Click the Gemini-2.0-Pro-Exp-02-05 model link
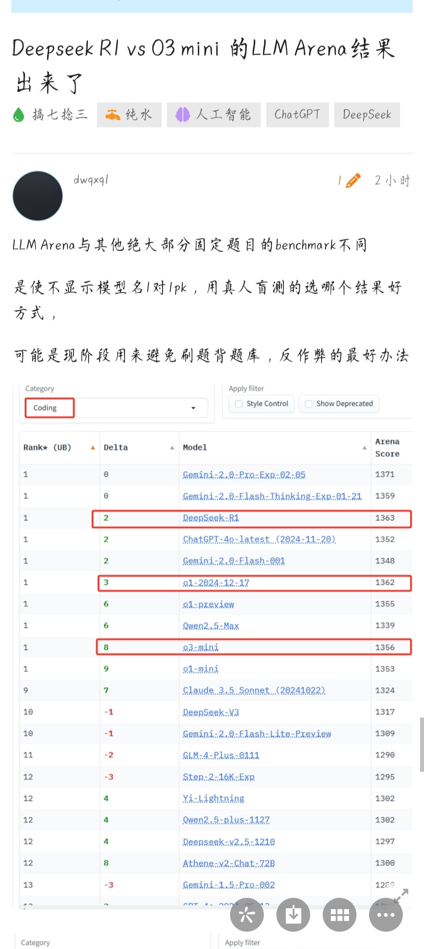Image resolution: width=424 pixels, height=949 pixels. (x=244, y=475)
